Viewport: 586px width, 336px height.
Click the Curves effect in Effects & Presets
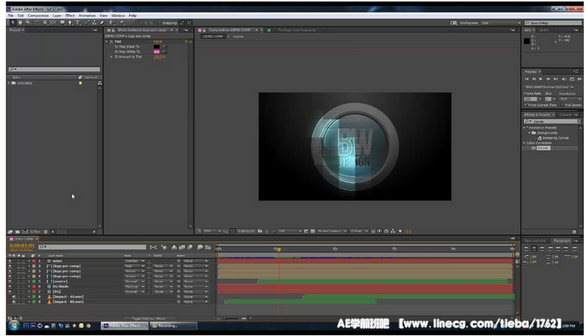tap(543, 148)
